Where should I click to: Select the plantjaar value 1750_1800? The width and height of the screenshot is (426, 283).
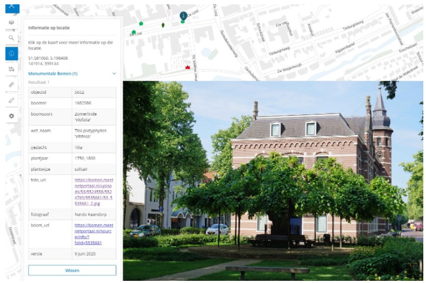[x=85, y=158]
